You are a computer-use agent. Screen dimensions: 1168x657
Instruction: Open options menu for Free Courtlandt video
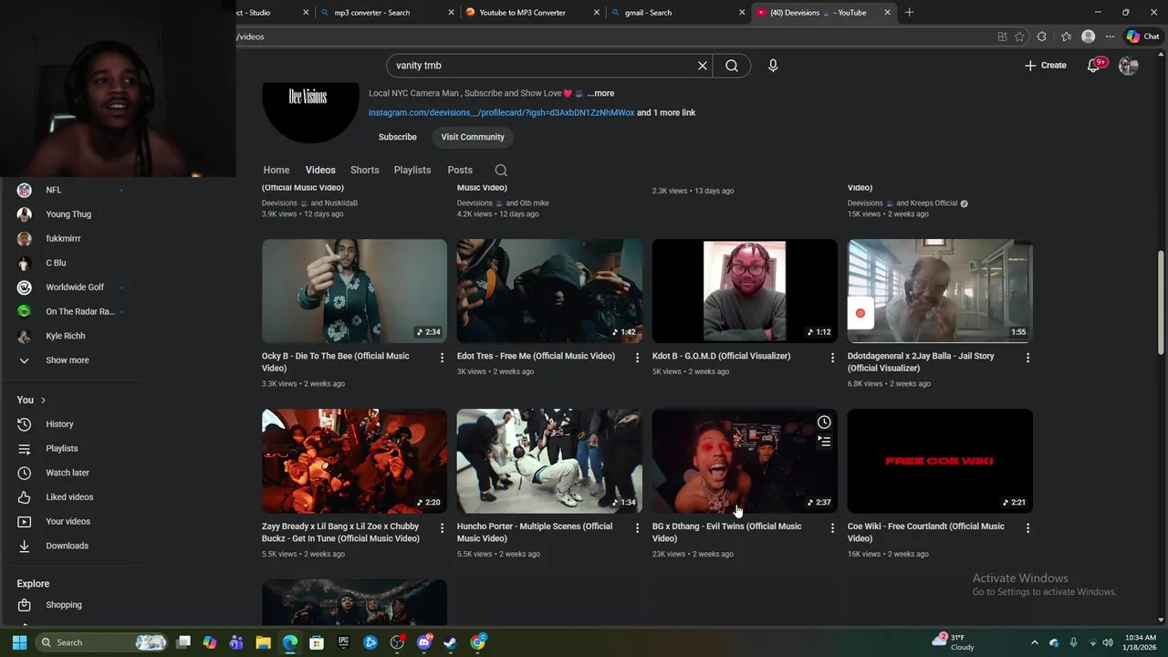click(x=1027, y=528)
